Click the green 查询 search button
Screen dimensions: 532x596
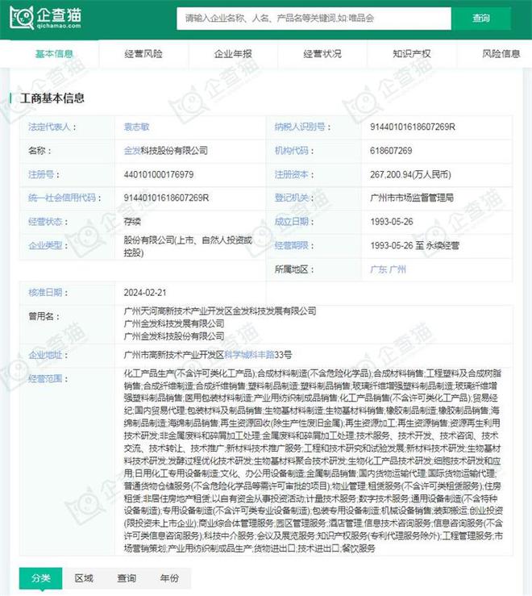pyautogui.click(x=480, y=18)
